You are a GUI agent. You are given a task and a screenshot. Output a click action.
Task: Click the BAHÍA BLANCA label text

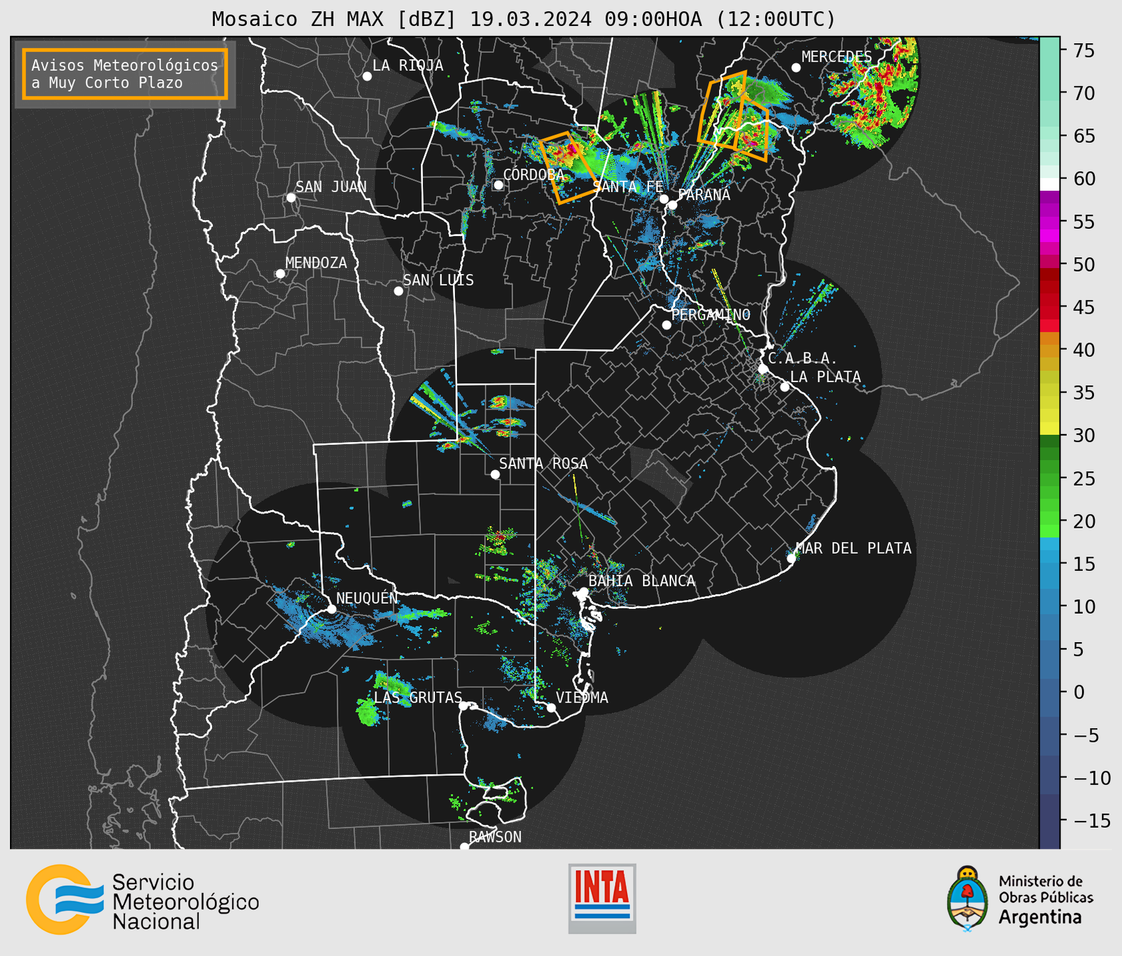click(x=642, y=581)
